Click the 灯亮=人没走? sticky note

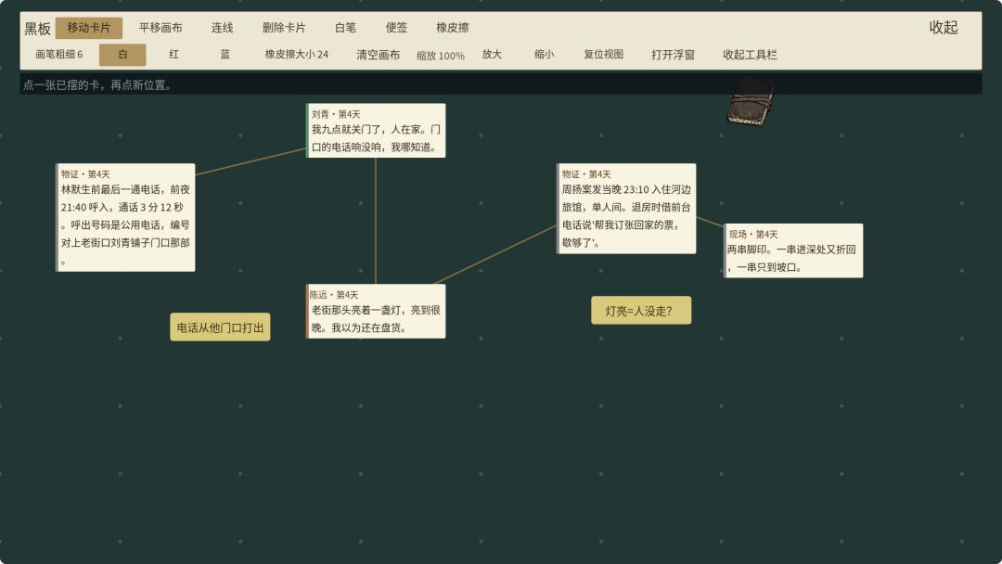(641, 311)
